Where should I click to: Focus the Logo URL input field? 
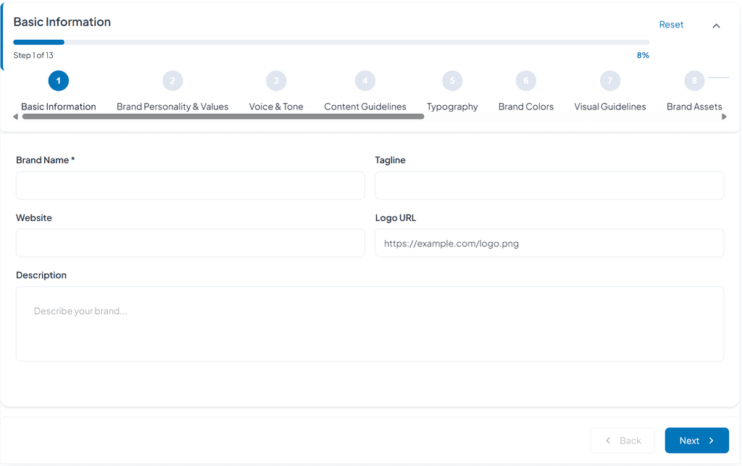tap(549, 244)
